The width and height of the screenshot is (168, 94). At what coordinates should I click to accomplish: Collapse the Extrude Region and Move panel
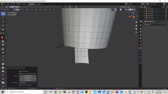coord(8,68)
